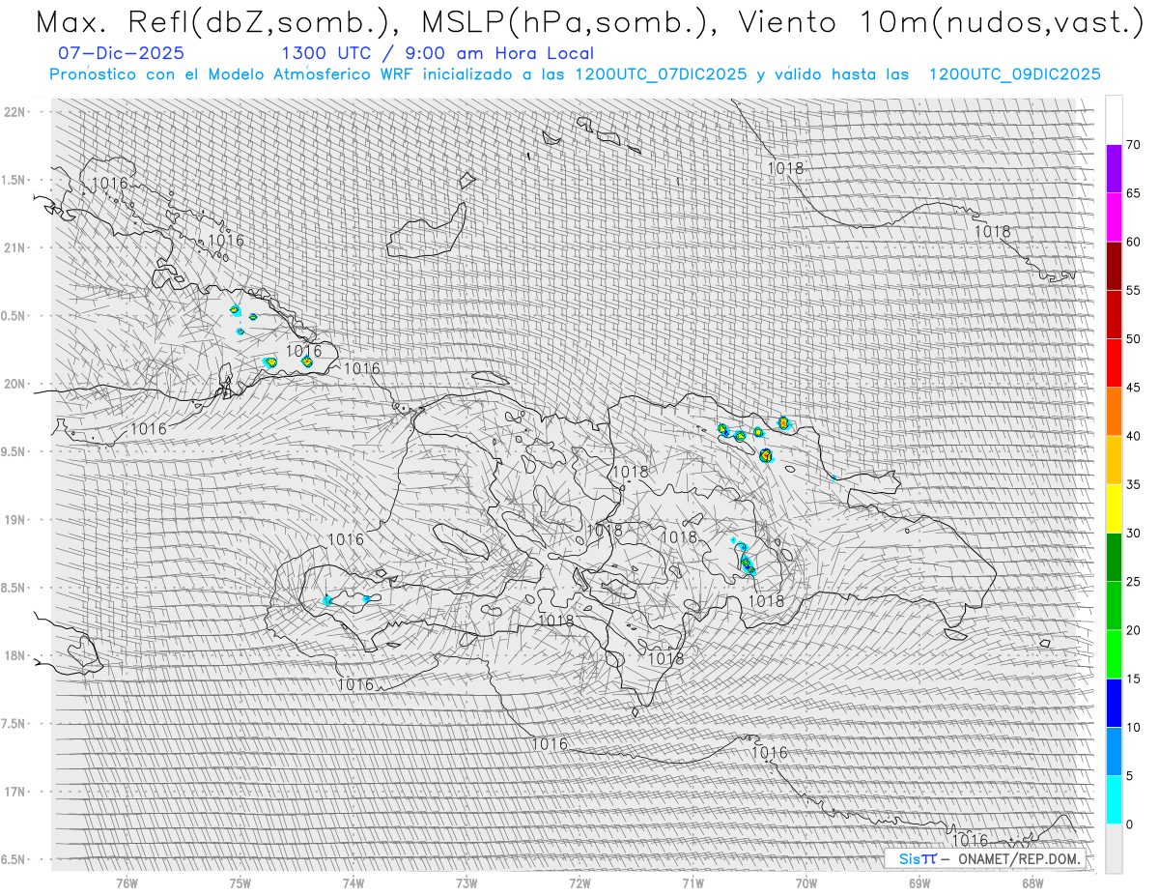This screenshot has height=896, width=1159.
Task: Click the "1.5N" latitude label
Action: [x=14, y=180]
